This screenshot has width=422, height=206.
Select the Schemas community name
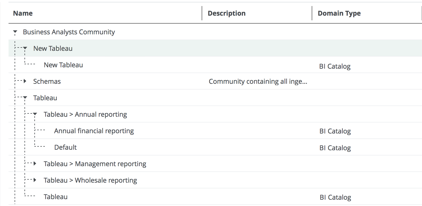pos(47,82)
